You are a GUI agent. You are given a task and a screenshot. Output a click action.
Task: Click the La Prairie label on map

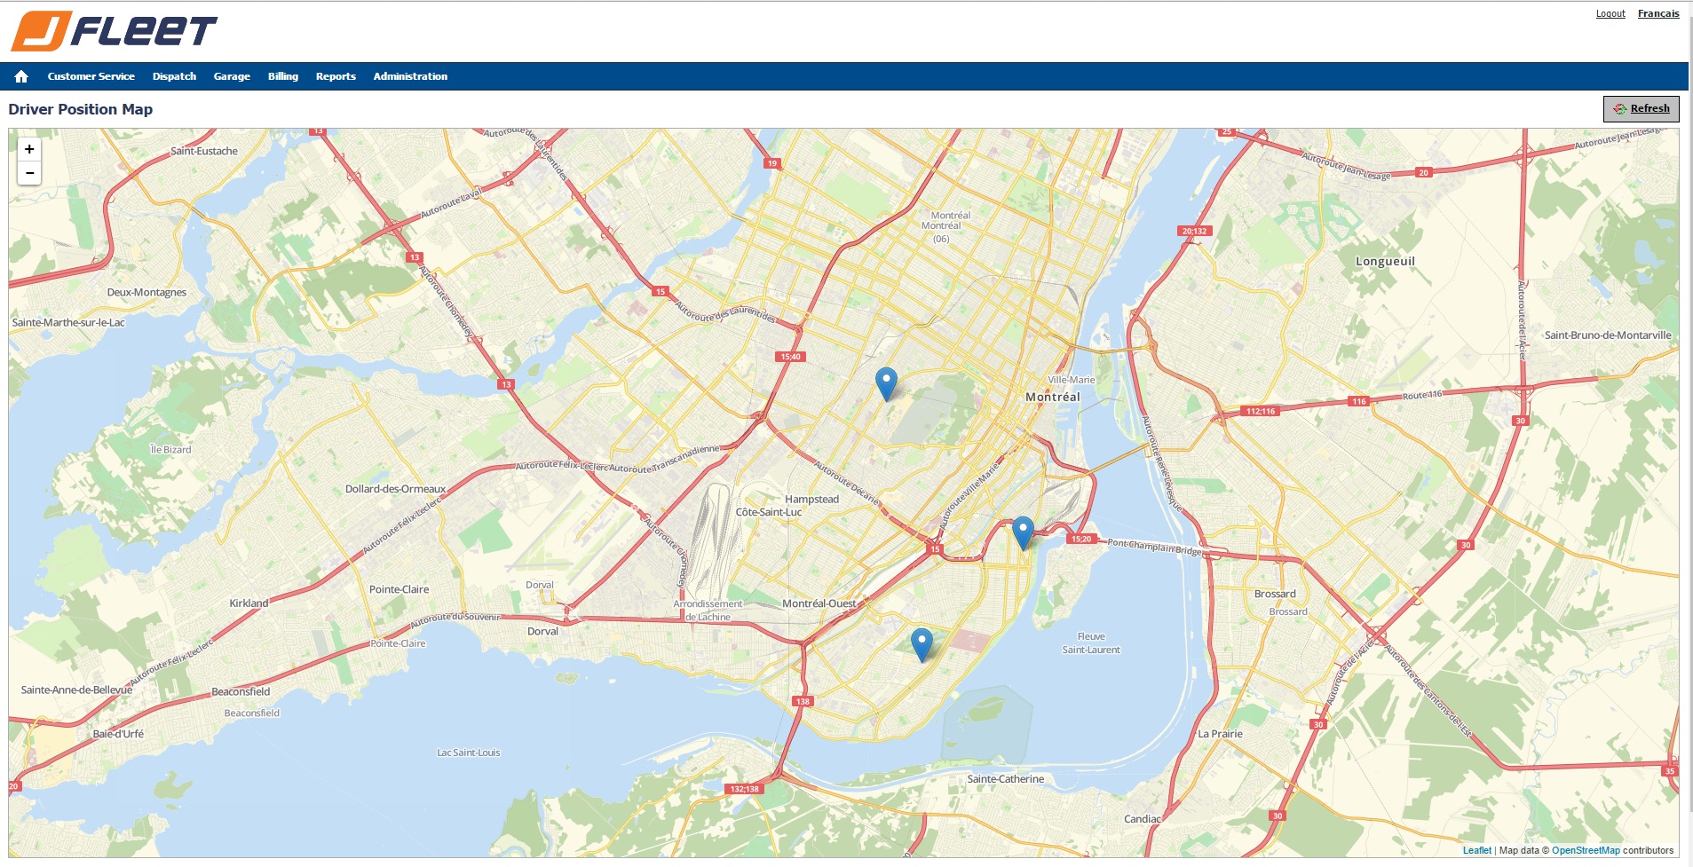1220,733
